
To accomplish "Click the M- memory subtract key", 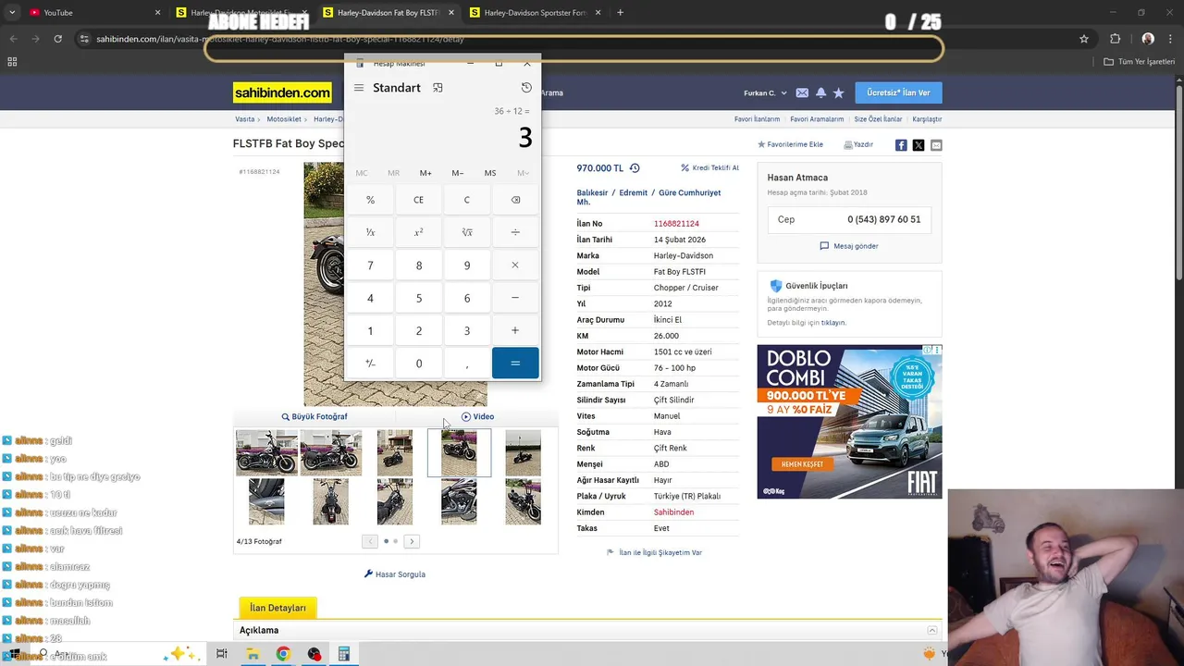I will (x=458, y=173).
